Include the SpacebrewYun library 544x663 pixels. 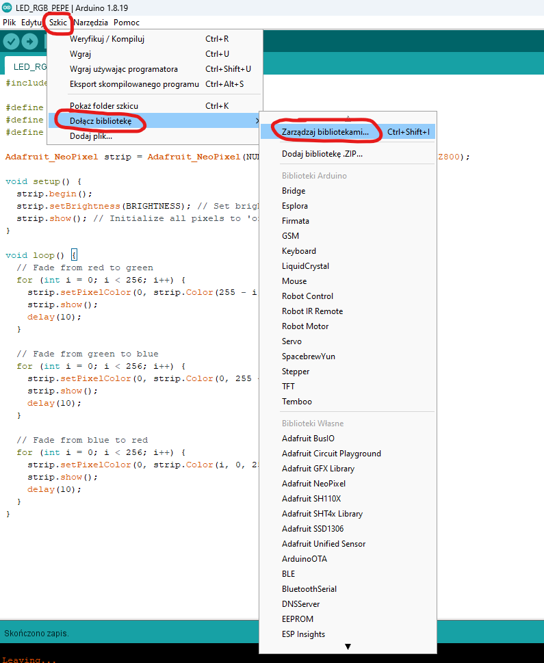tap(348, 356)
